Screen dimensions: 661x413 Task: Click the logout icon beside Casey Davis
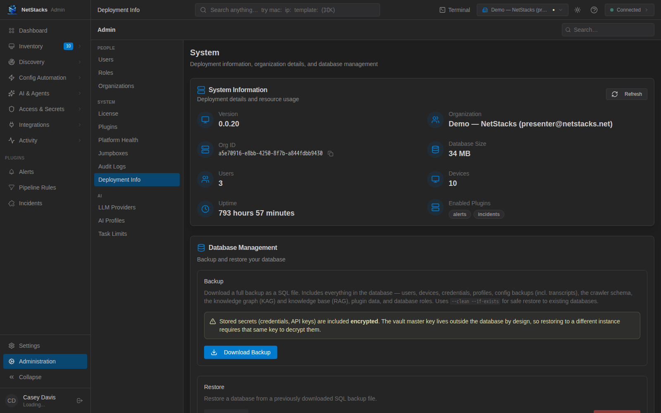click(80, 401)
